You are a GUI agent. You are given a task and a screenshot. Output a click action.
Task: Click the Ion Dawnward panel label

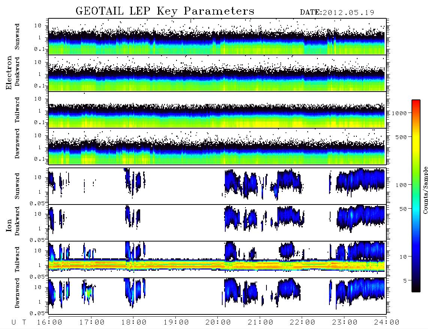[x=17, y=293]
